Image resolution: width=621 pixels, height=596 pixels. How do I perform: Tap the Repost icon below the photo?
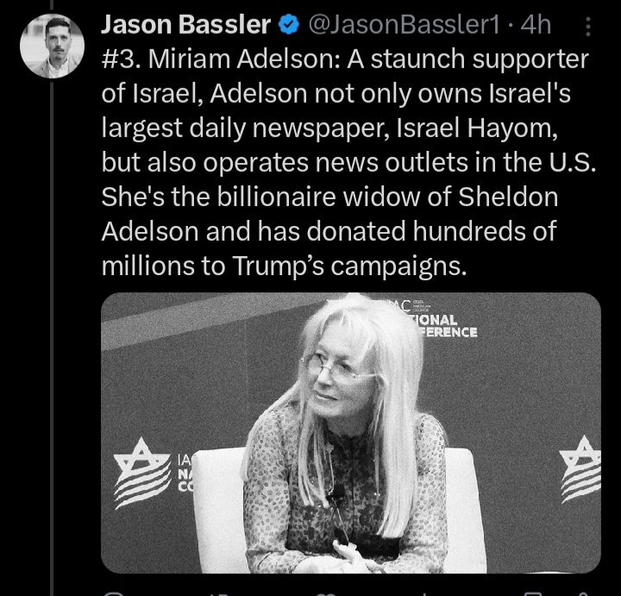[x=220, y=592]
